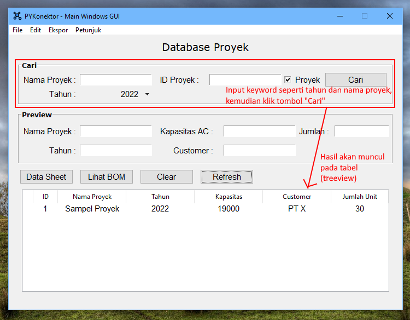Focus the Preview Tahun field
The height and width of the screenshot is (320, 410).
point(115,151)
